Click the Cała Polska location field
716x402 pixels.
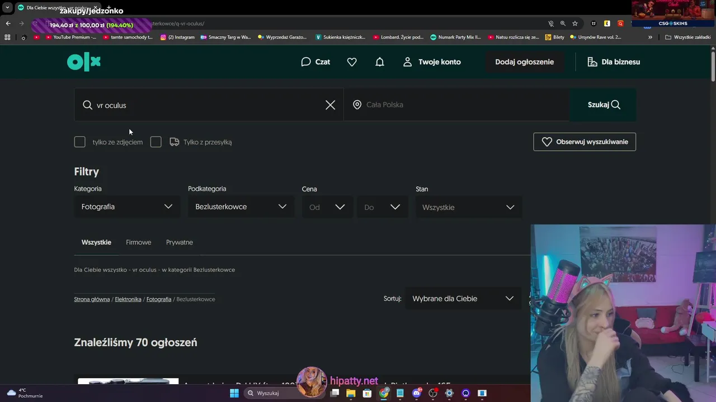tap(456, 105)
